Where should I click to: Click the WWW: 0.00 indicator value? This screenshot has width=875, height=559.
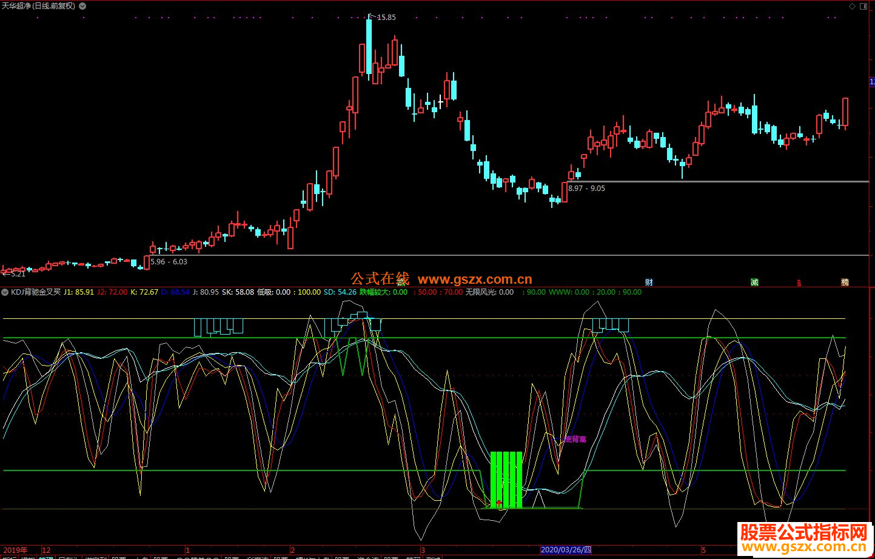569,292
